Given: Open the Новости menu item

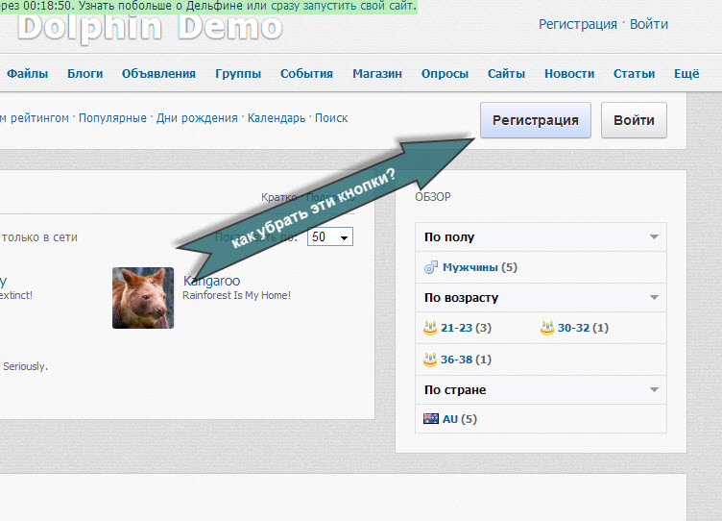Looking at the screenshot, I should point(569,74).
